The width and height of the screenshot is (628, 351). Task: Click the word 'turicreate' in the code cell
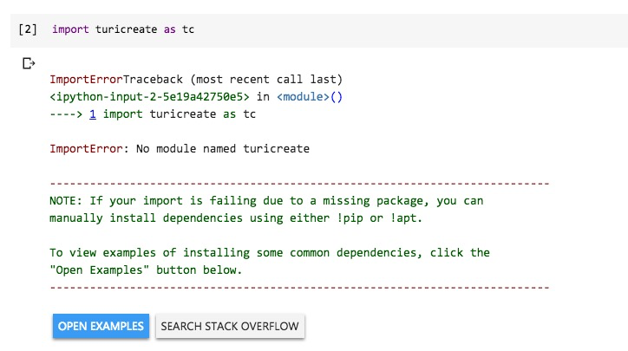pyautogui.click(x=126, y=29)
